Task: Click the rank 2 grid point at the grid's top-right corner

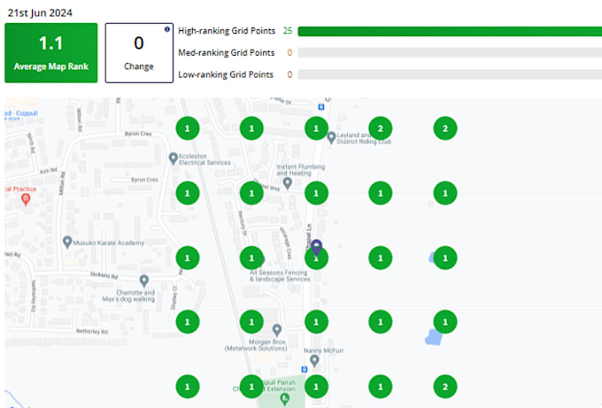Action: (x=445, y=128)
